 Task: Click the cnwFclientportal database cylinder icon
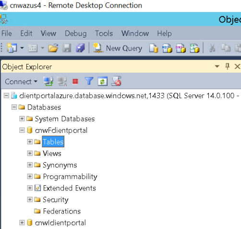tap(30, 130)
